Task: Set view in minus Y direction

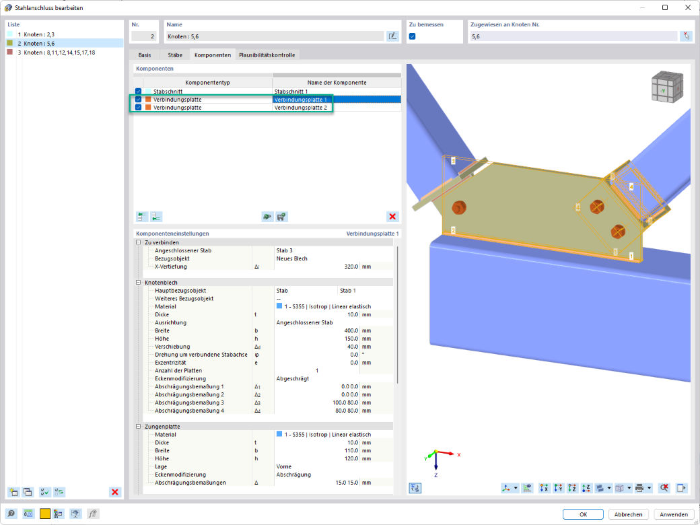Action: tap(558, 488)
